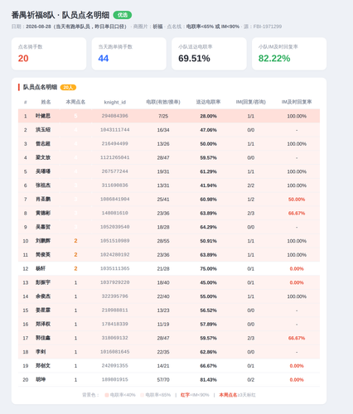This screenshot has height=414, width=353.
Task: Click the 姓名 column header
Action: pos(46,102)
